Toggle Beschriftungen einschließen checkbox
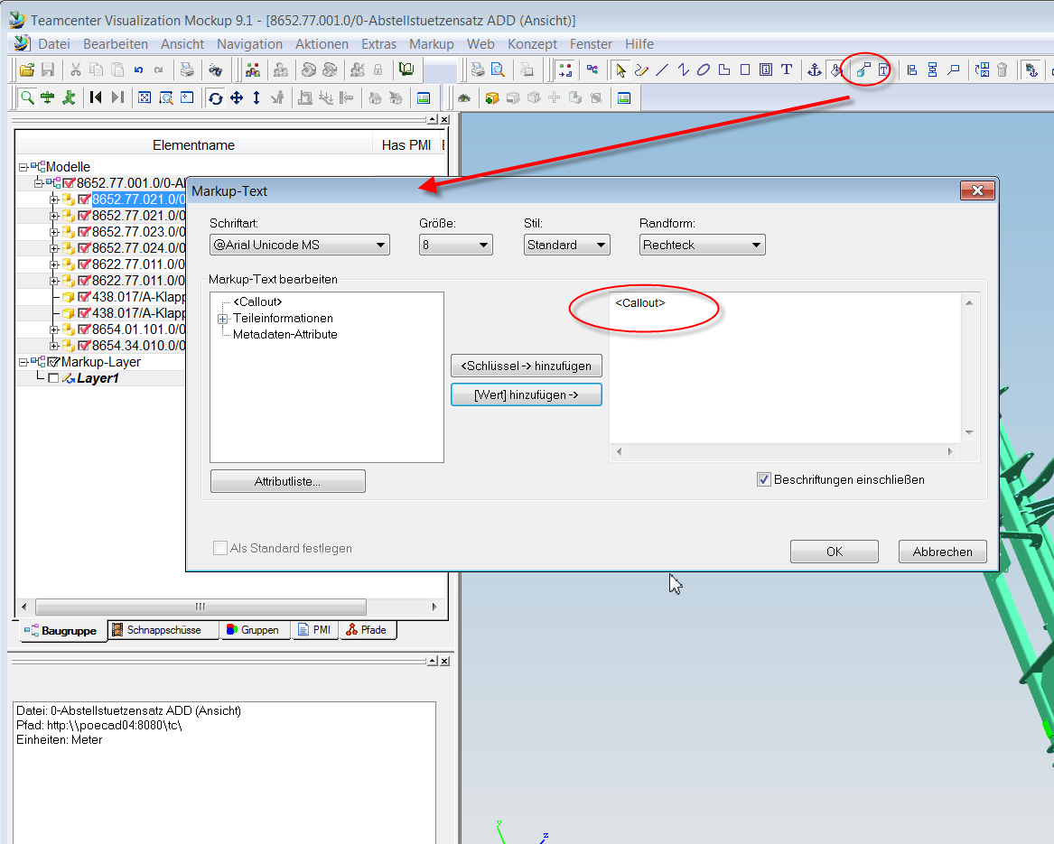The width and height of the screenshot is (1054, 844). (x=763, y=479)
